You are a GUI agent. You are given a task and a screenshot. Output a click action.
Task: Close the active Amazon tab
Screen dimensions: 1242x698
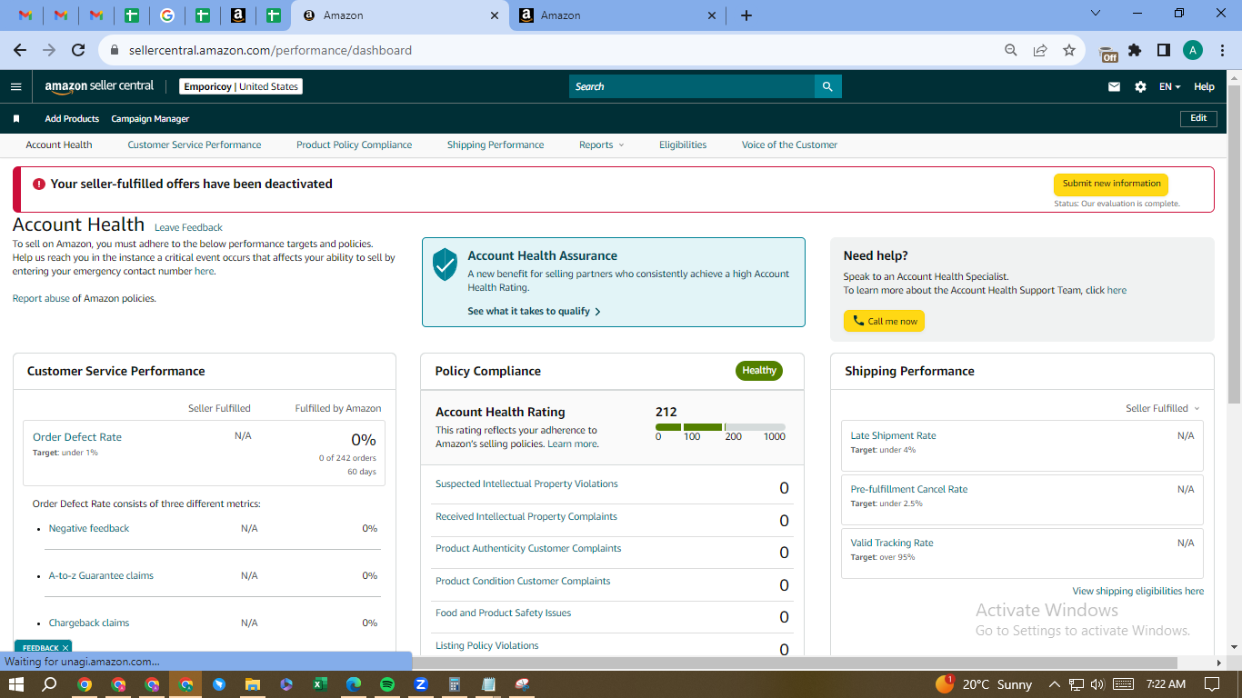[495, 15]
